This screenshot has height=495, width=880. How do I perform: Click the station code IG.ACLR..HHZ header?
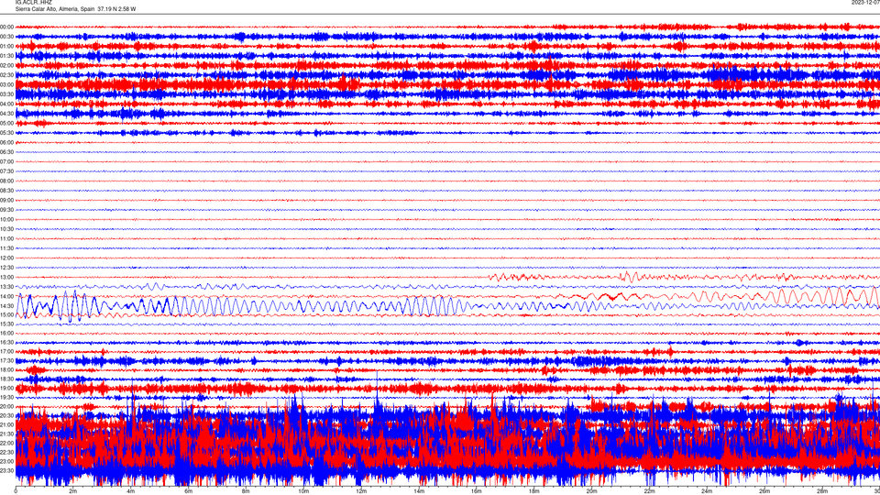tap(34, 2)
